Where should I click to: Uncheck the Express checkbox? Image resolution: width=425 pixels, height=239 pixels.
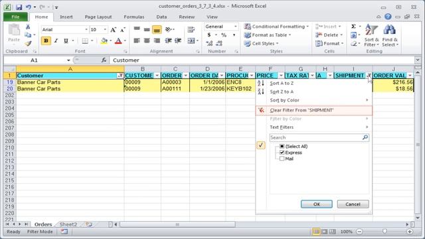click(x=282, y=153)
